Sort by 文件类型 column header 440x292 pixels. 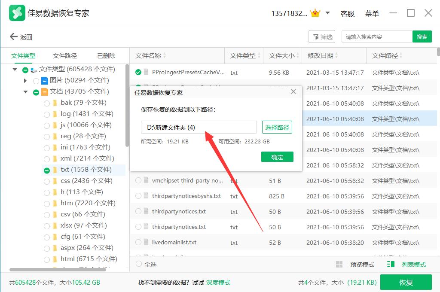coord(245,56)
